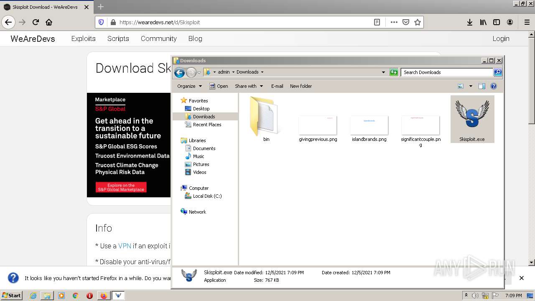Open a new Firefox tab
The width and height of the screenshot is (535, 301).
tap(101, 7)
